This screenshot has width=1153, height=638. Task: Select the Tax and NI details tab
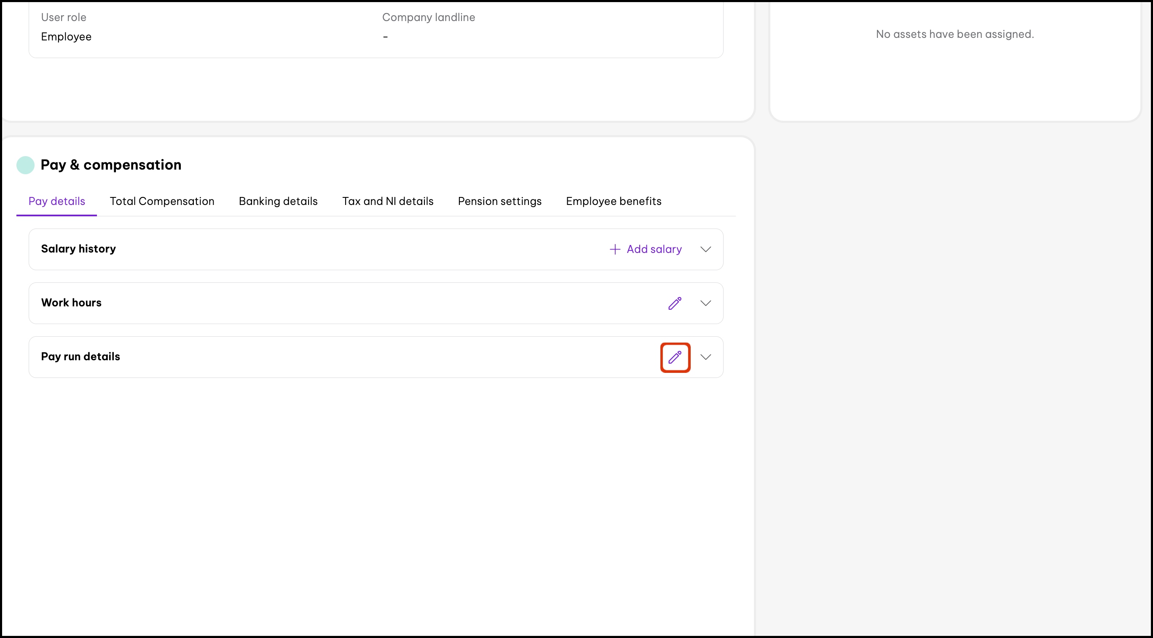click(x=388, y=201)
